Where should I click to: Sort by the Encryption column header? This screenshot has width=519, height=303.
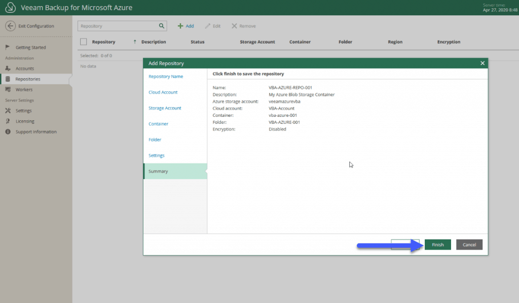coord(449,42)
